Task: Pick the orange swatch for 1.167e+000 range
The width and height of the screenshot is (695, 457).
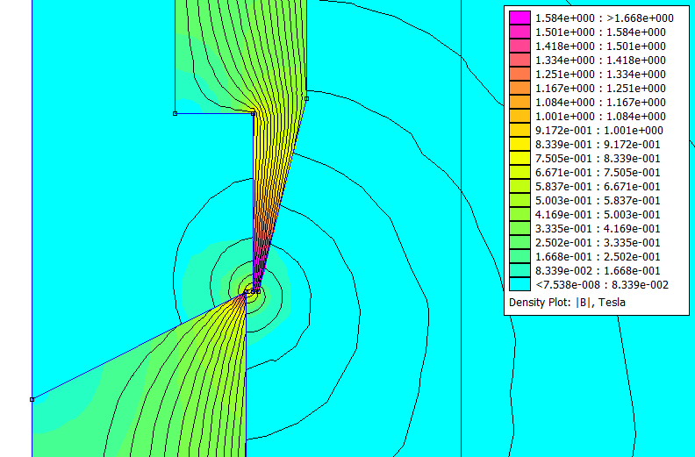Action: [x=519, y=89]
